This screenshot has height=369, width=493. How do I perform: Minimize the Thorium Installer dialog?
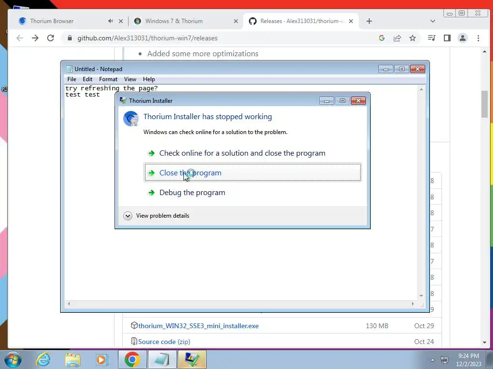point(327,101)
